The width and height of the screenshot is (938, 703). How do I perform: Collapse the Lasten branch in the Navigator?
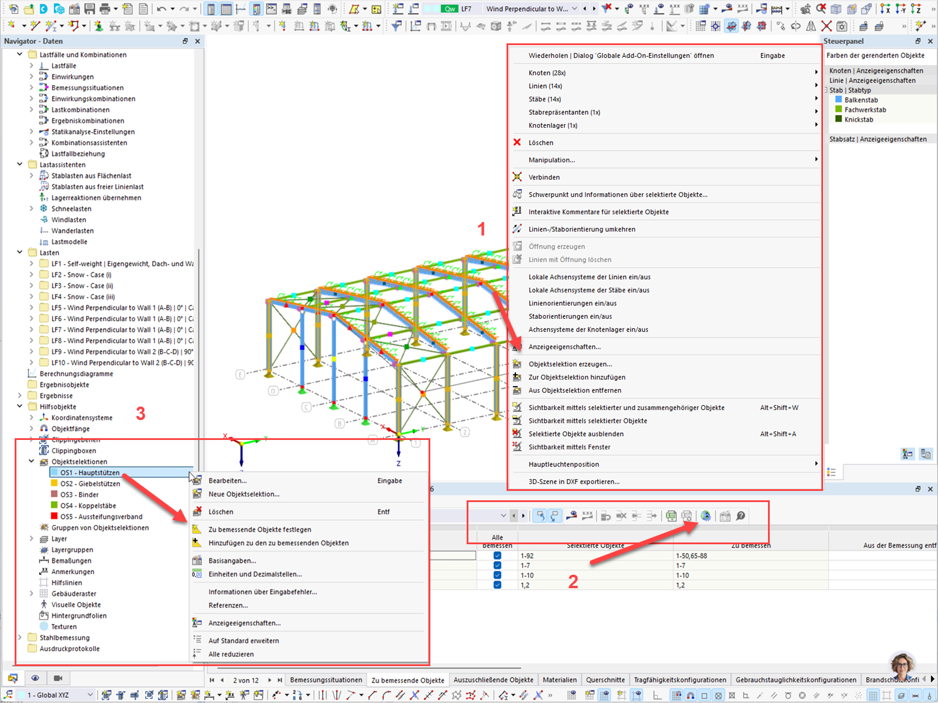pos(19,252)
